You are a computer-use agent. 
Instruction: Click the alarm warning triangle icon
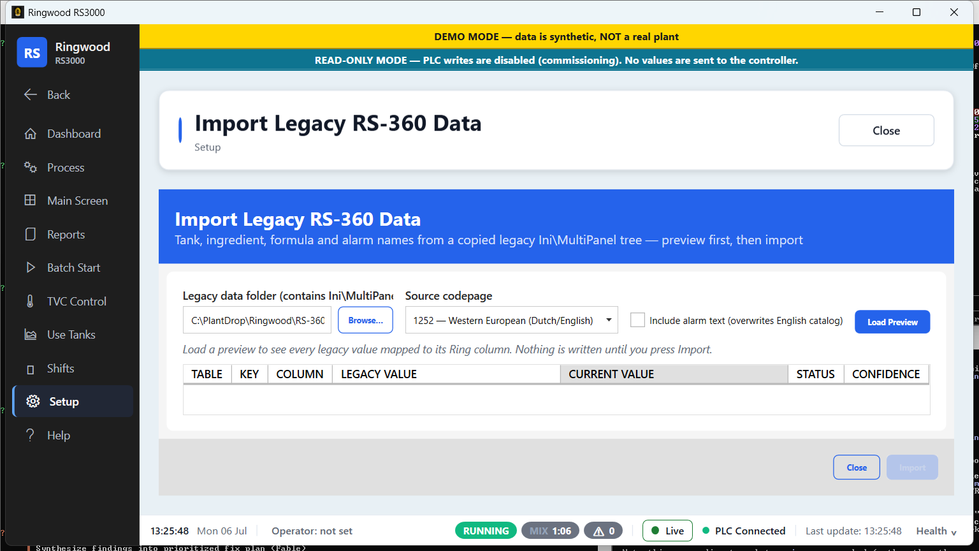[x=598, y=531]
